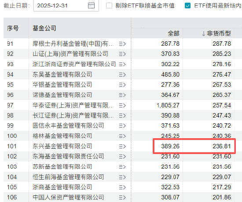
Task: Open details arrow for 东兴基金管理 row
Action: coord(122,146)
